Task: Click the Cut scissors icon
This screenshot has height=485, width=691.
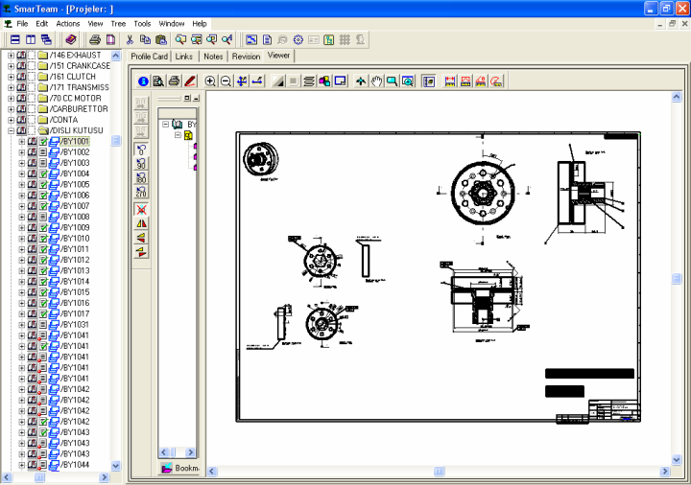Action: pos(131,40)
